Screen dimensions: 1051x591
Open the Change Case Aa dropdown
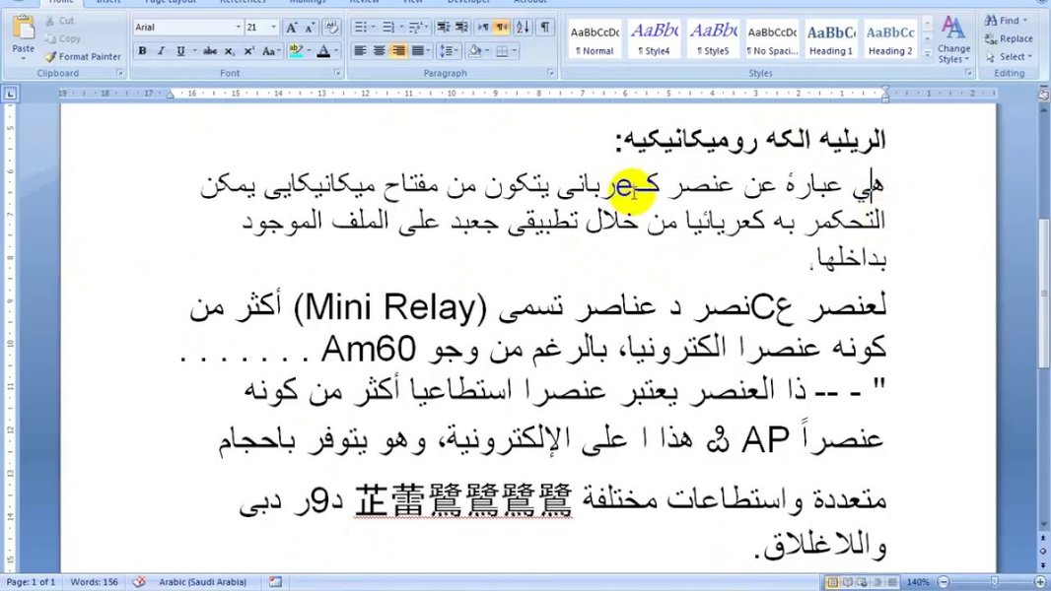click(x=271, y=51)
